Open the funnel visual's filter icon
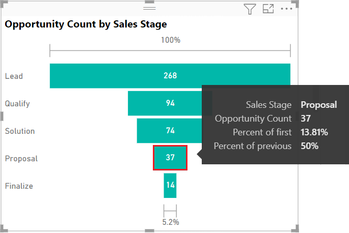349x233 pixels. tap(250, 9)
